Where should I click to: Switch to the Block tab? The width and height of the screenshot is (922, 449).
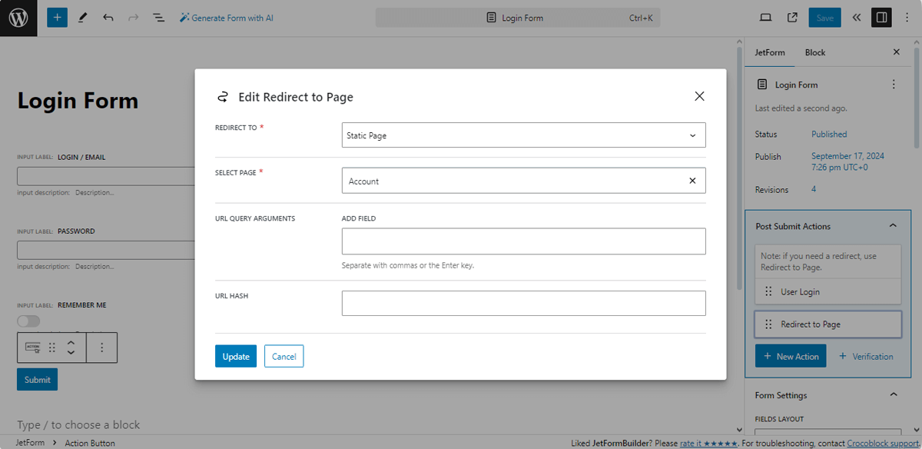click(x=814, y=52)
